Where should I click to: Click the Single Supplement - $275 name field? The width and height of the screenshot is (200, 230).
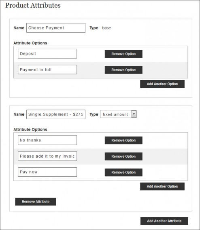[56, 114]
